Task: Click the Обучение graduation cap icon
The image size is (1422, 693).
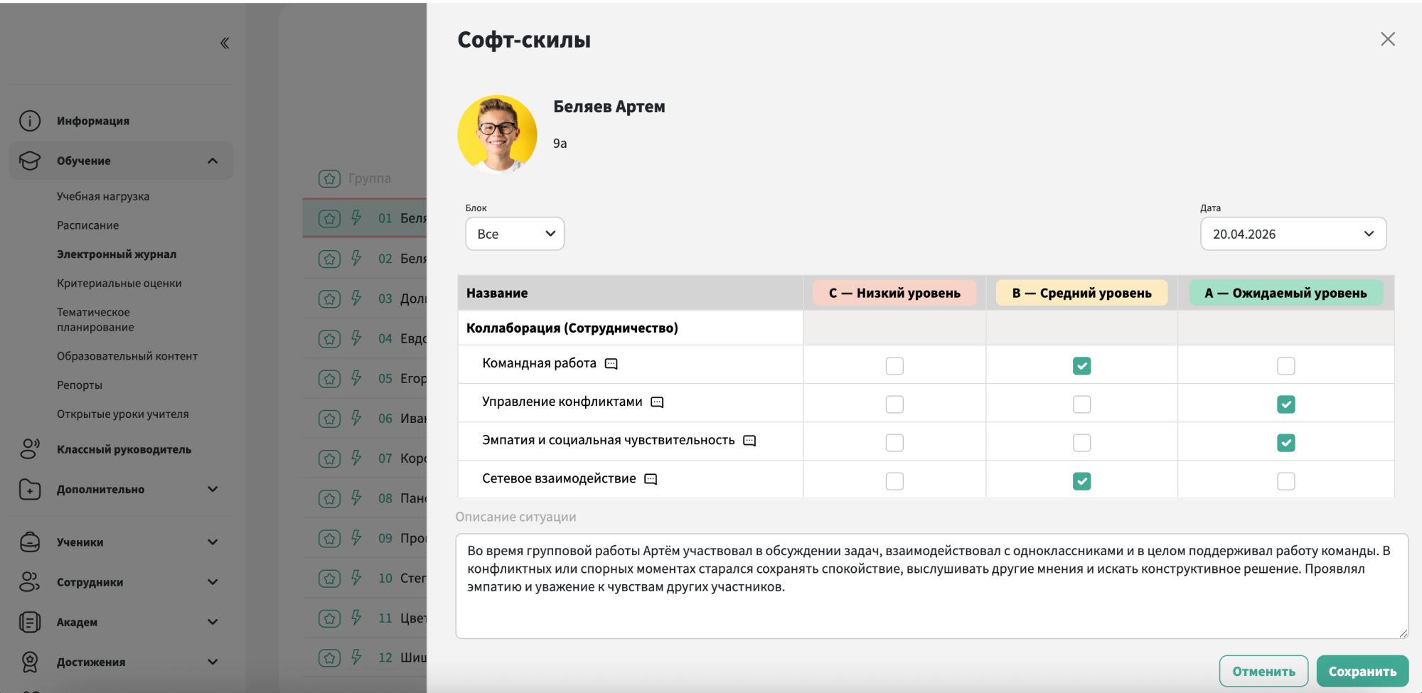Action: click(x=30, y=161)
